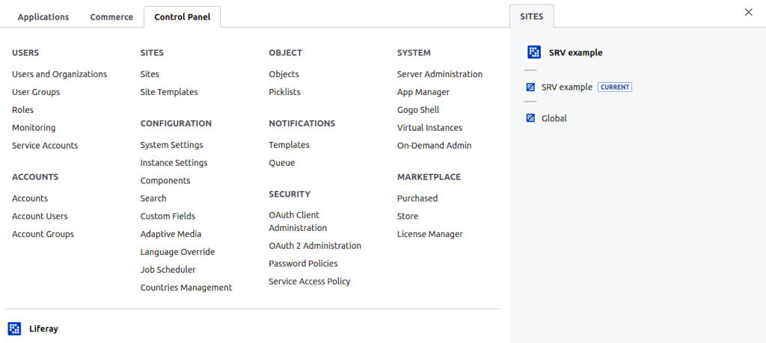Open Language Override

[x=177, y=252]
